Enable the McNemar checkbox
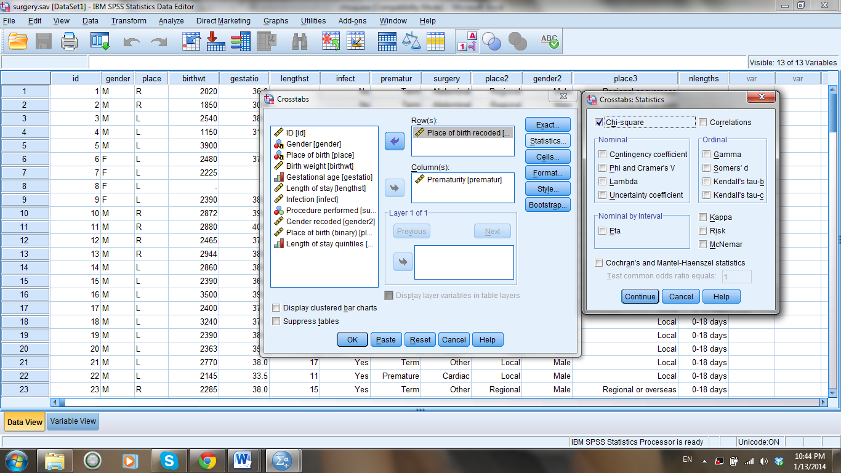The height and width of the screenshot is (473, 841). pos(702,245)
